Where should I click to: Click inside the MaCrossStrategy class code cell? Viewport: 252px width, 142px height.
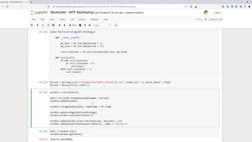[134, 53]
